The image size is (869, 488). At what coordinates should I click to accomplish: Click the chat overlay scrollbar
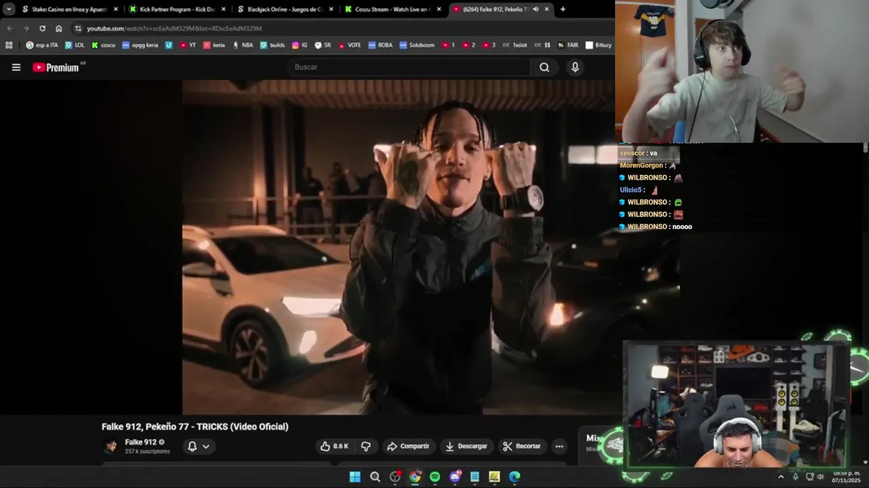(866, 148)
